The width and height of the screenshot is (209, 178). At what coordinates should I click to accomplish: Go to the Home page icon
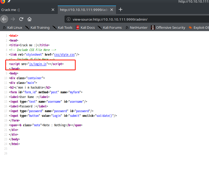(29, 19)
